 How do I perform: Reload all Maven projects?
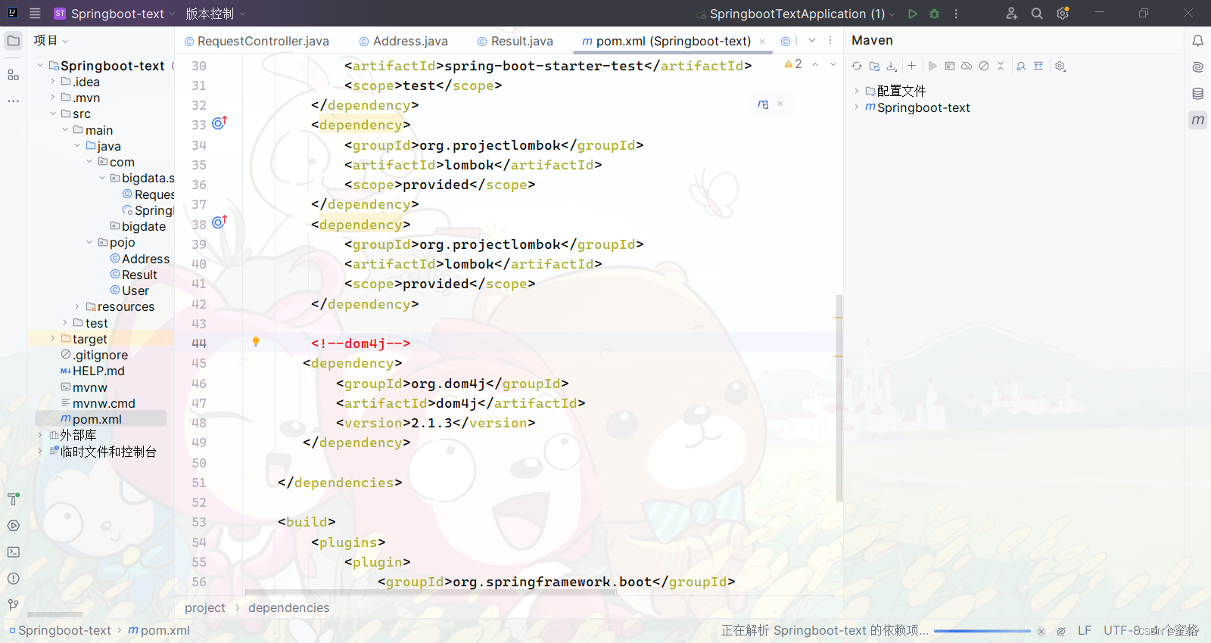(857, 67)
